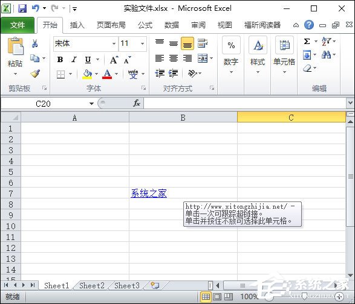Select Normal view in the status bar
The height and width of the screenshot is (304, 355).
[x=206, y=296]
